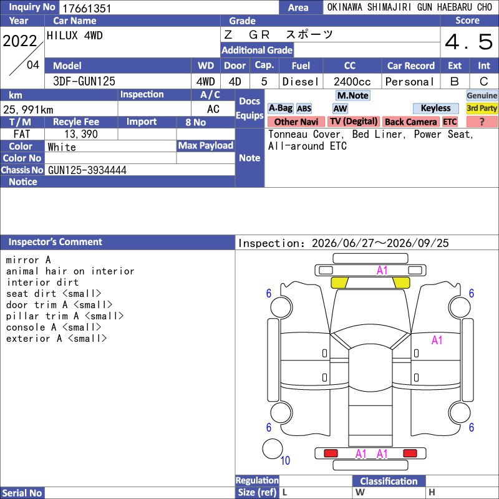Click the ABS equipment badge
Screen dimensions: 499x499
click(304, 109)
